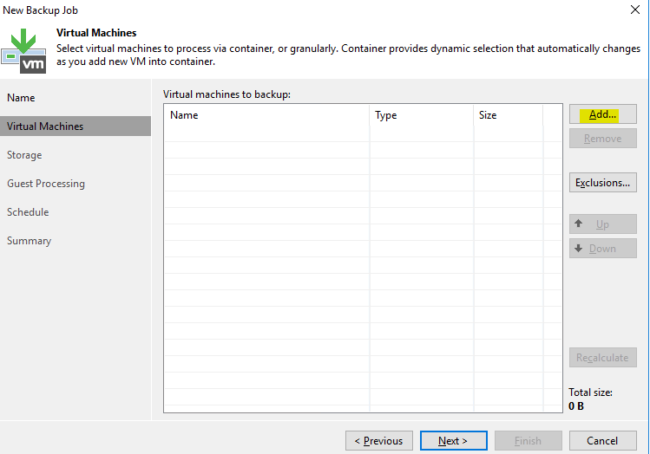Cancel the backup job wizard
Image resolution: width=650 pixels, height=454 pixels.
point(602,441)
